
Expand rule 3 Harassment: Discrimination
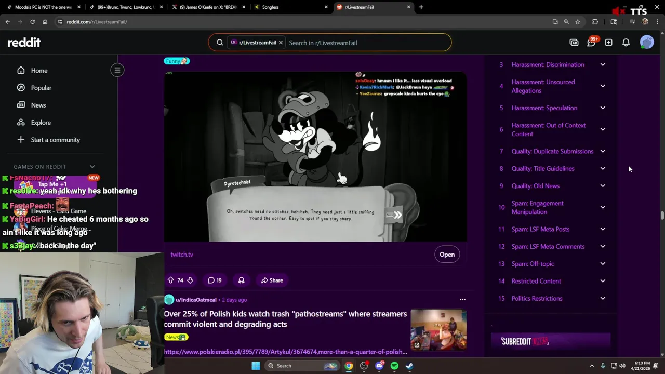pos(603,65)
